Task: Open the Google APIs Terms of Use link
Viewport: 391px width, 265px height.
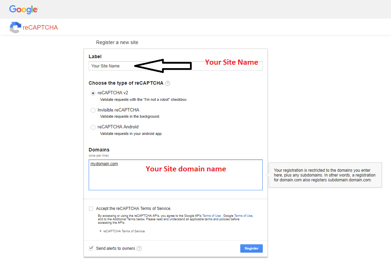Action: pos(211,216)
